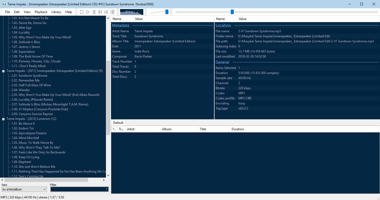Screen dimensions: 380x200
Task: Skip to the previous track
Action: 100,12
